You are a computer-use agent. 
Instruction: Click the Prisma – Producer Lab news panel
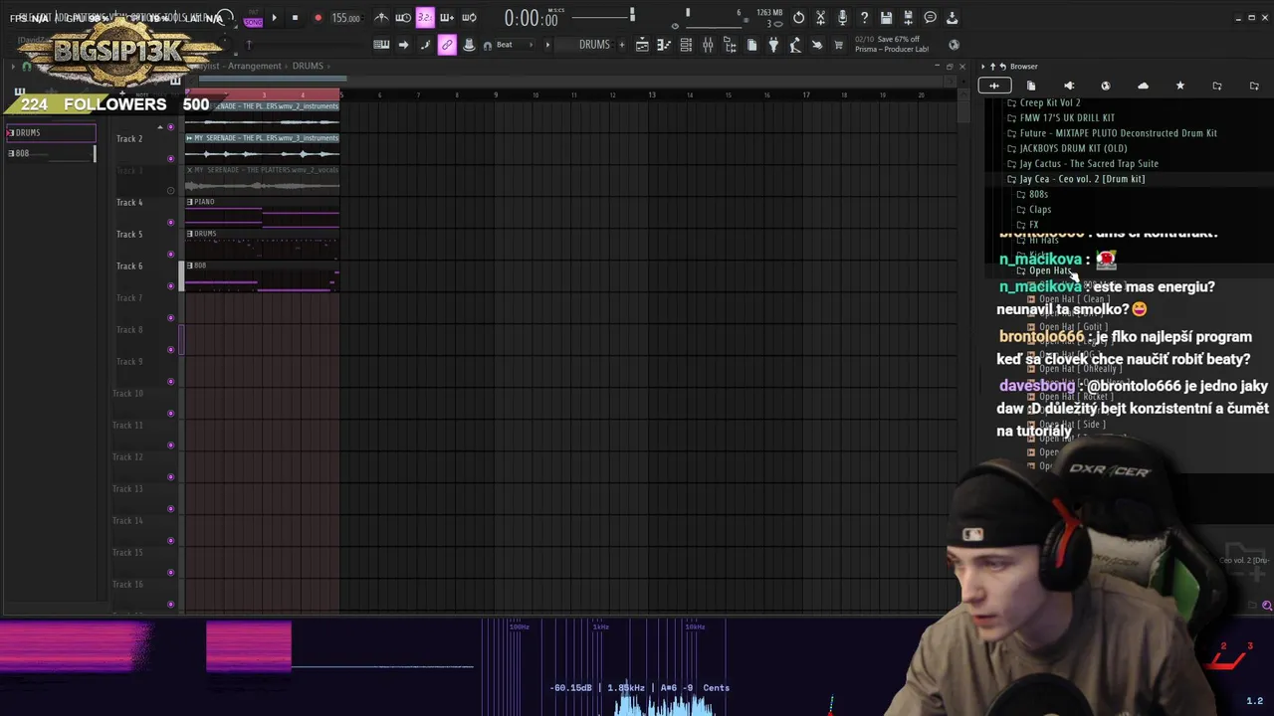(894, 45)
